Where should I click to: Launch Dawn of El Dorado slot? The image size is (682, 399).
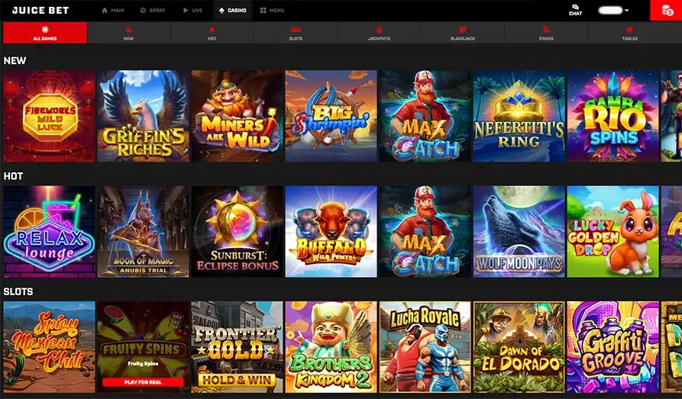point(519,347)
